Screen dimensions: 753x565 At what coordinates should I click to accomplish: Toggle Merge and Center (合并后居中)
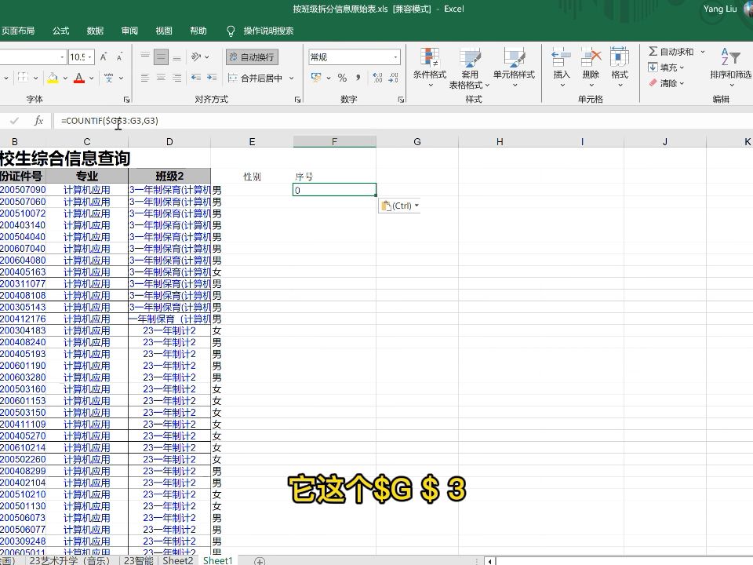click(x=259, y=77)
